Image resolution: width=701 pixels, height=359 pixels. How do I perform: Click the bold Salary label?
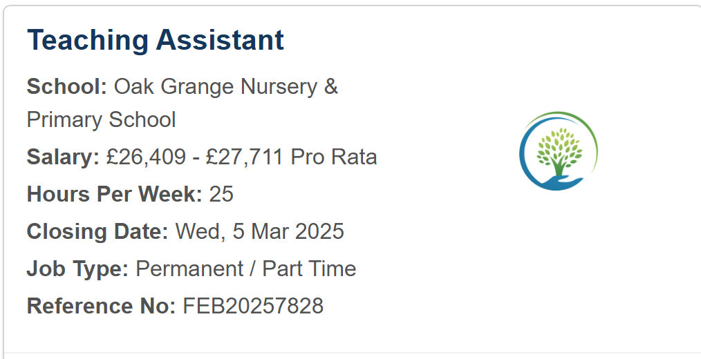[63, 157]
